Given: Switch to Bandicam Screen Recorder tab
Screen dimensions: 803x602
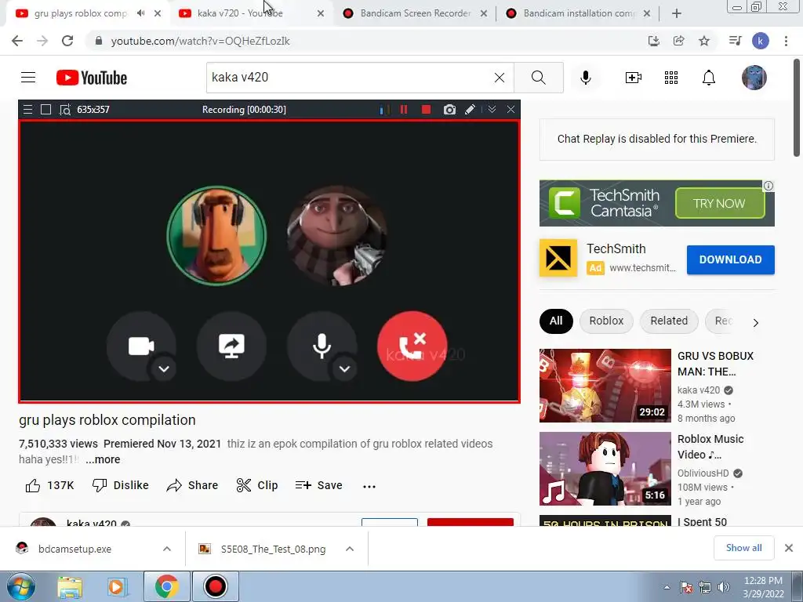Looking at the screenshot, I should pyautogui.click(x=416, y=13).
